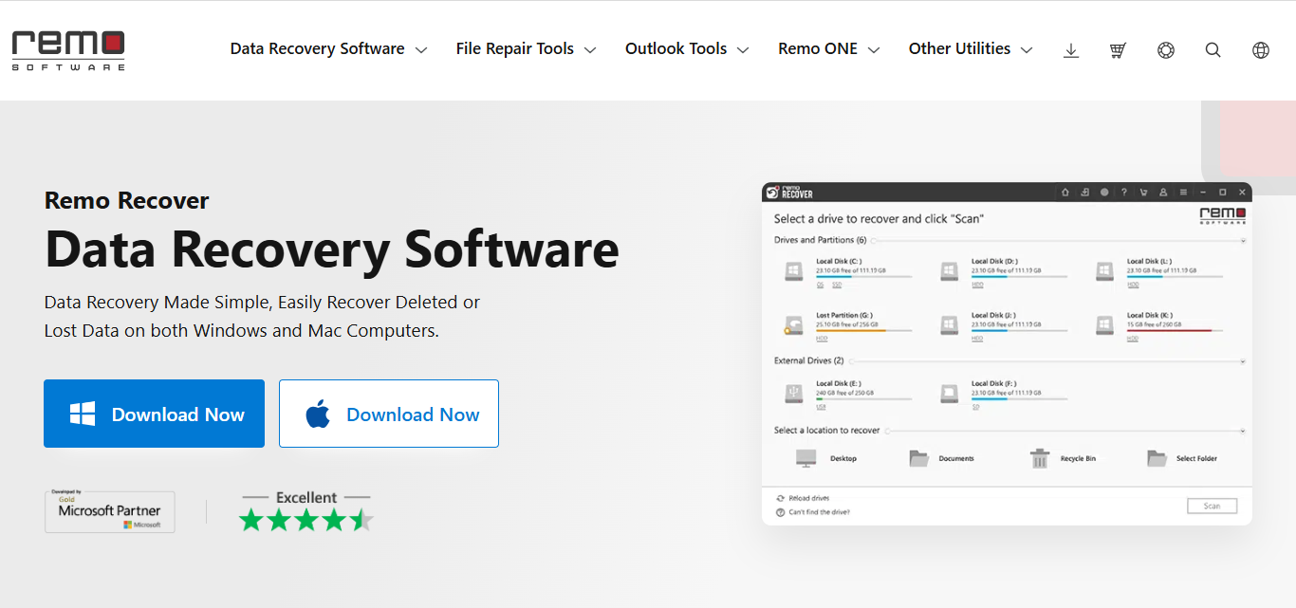Image resolution: width=1296 pixels, height=608 pixels.
Task: Click the Excellent star rating
Action: click(305, 511)
